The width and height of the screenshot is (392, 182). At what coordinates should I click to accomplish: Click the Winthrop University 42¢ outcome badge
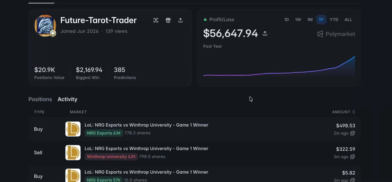pos(111,157)
